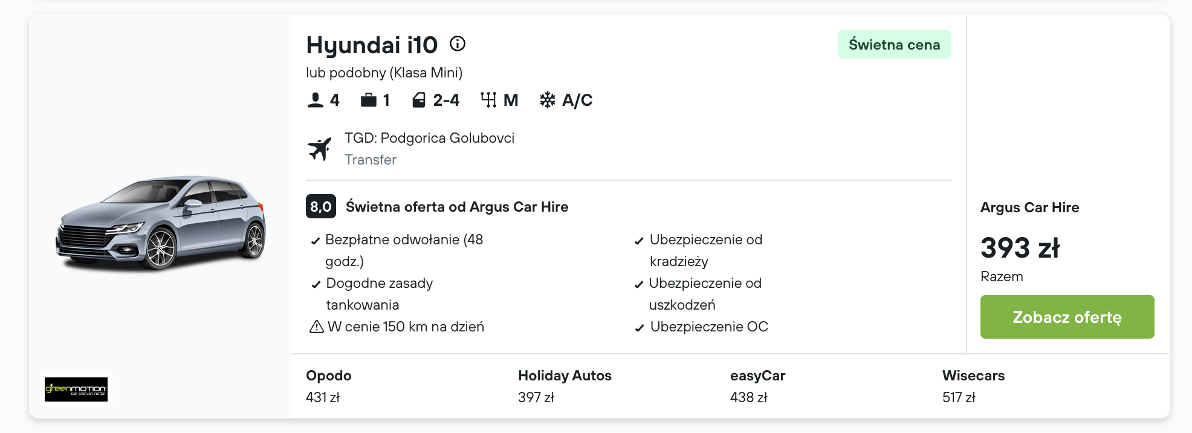The image size is (1192, 433).
Task: Click 'Bezpłatne odwołanie (48 godz.)' feature
Action: point(404,250)
